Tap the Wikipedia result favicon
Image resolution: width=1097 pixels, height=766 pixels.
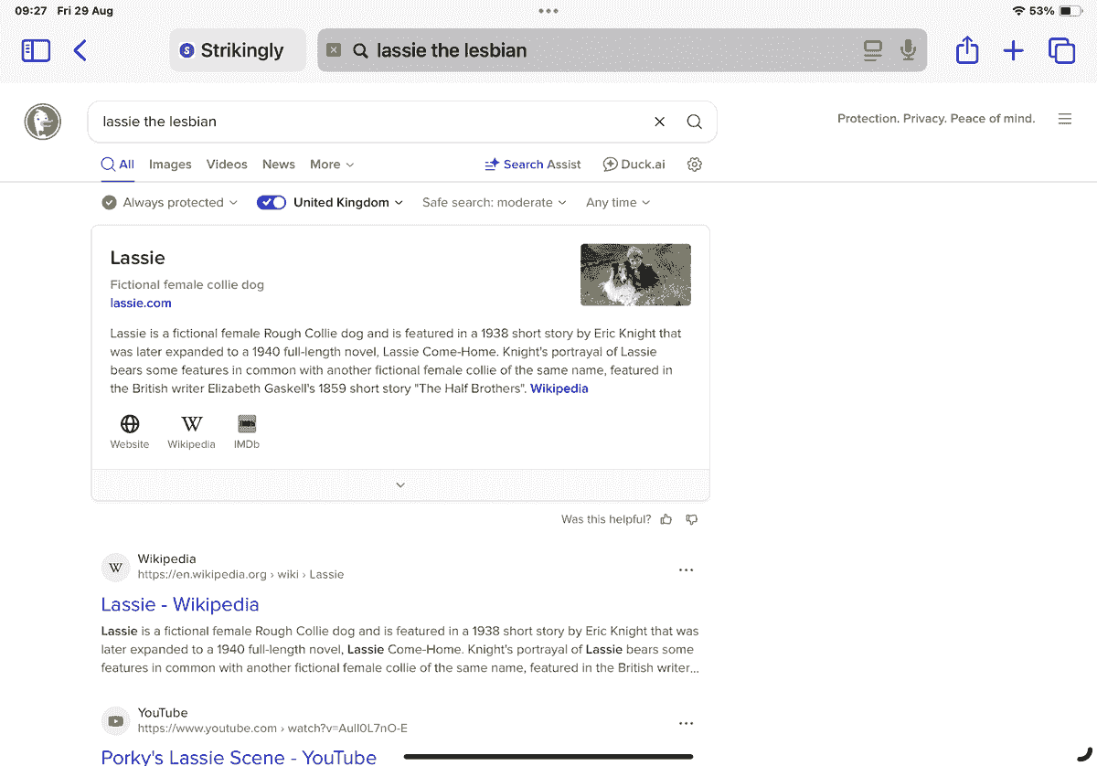pyautogui.click(x=116, y=568)
